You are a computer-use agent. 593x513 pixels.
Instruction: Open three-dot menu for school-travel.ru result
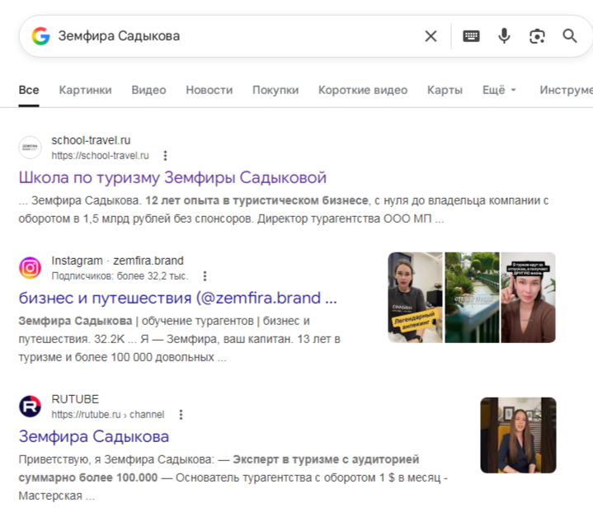[166, 155]
